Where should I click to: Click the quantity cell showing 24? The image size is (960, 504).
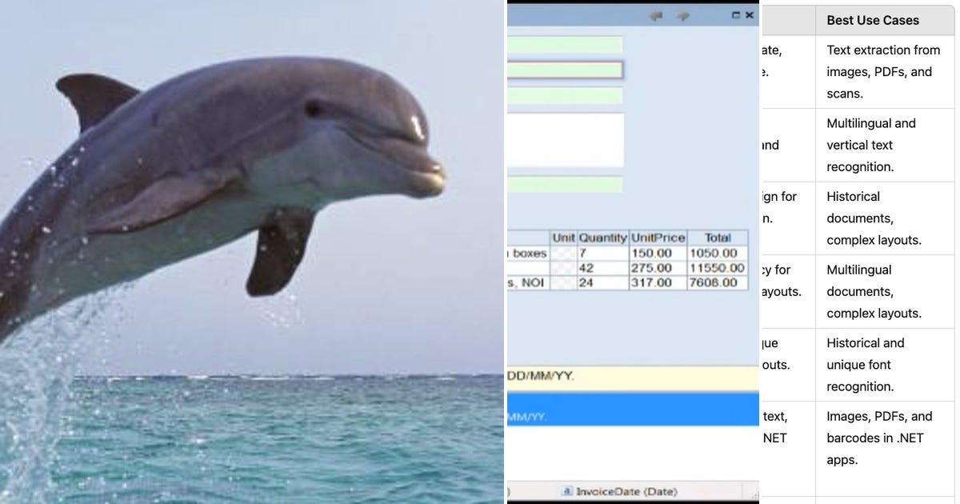602,282
